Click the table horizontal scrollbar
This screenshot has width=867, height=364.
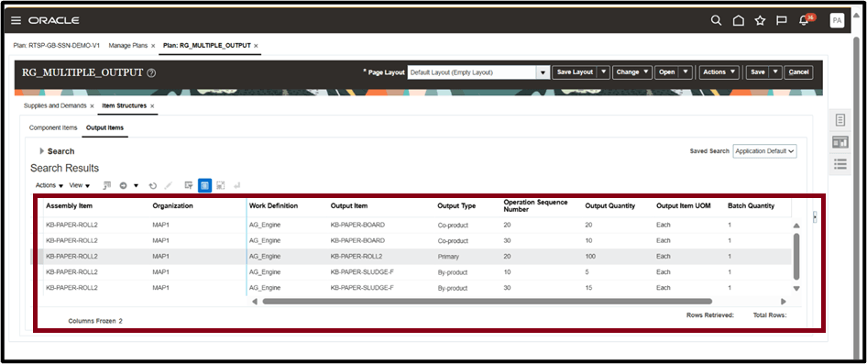coord(488,302)
